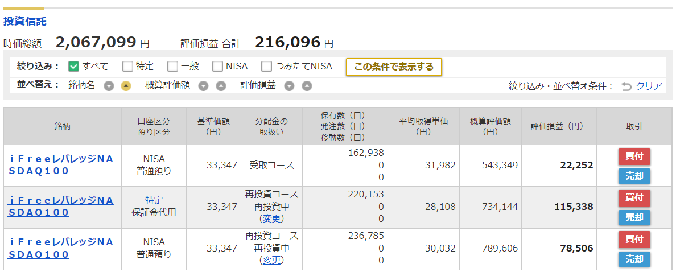
Task: Click この条件で表示する button
Action: (x=394, y=67)
